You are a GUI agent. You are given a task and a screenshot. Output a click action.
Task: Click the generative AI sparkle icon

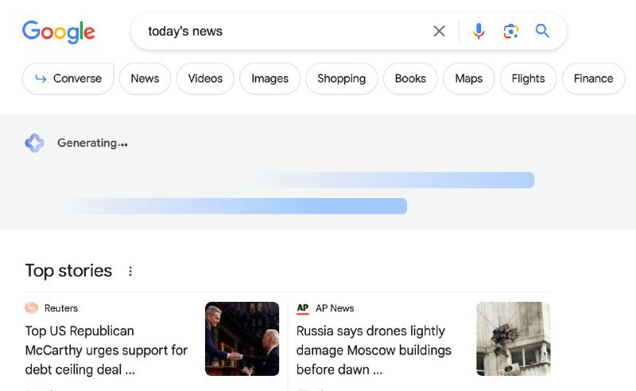pos(34,143)
